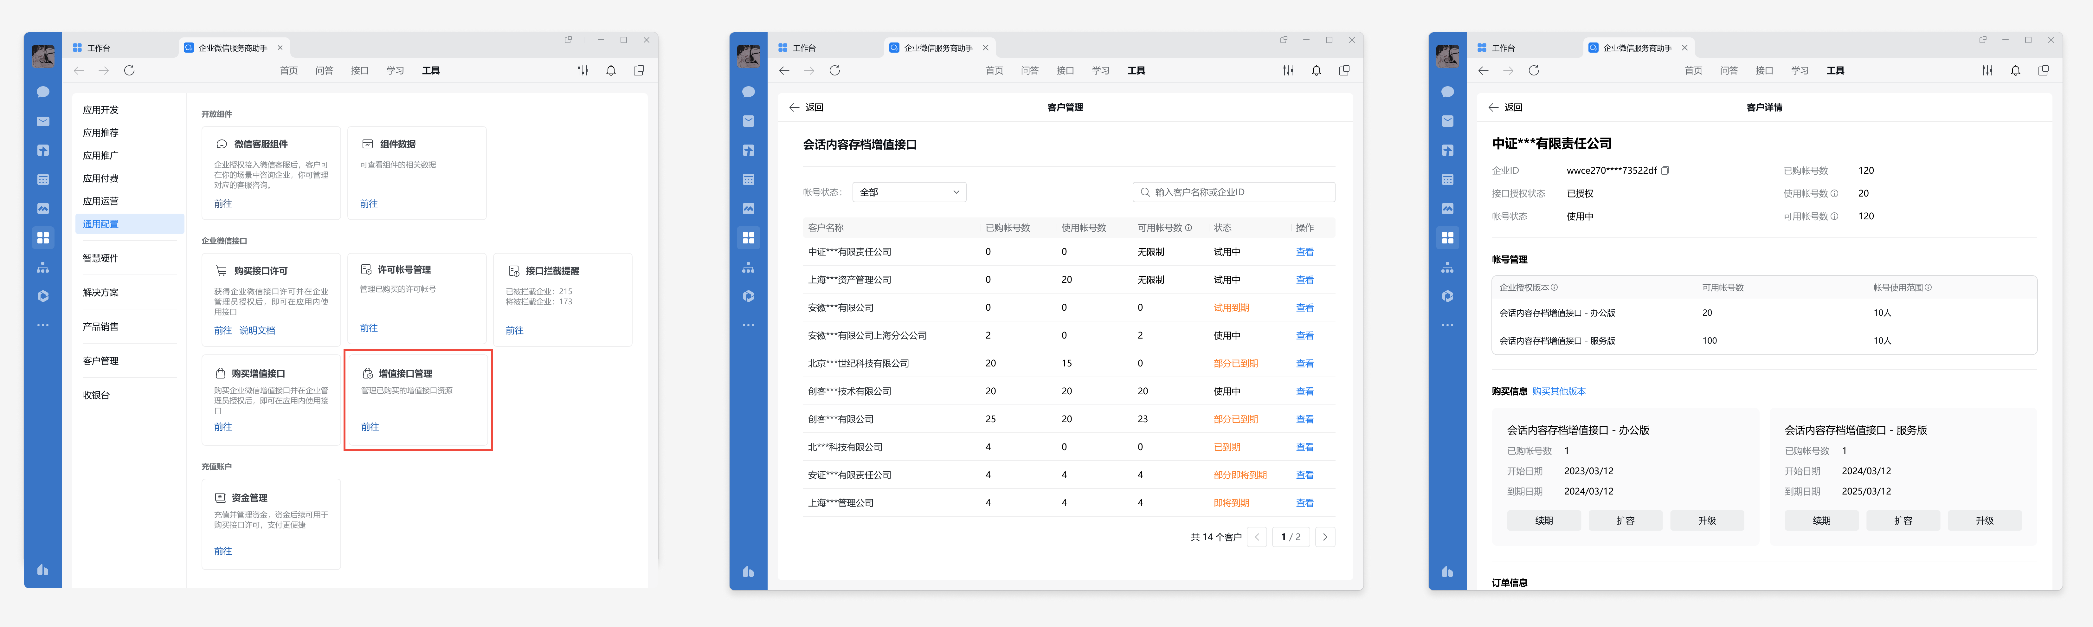This screenshot has height=627, width=2093.
Task: Click the back arrow on 客户管理 page
Action: click(x=794, y=107)
